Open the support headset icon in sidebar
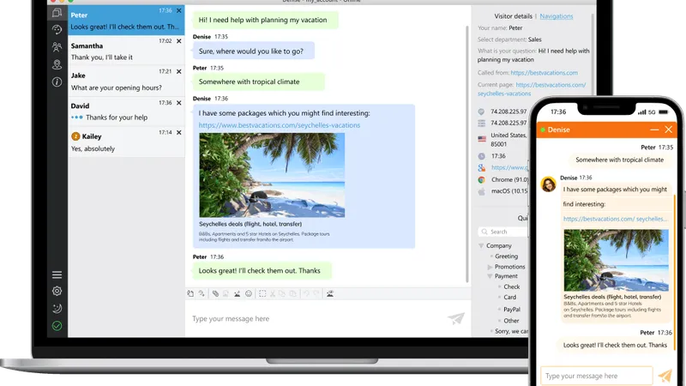The image size is (686, 386). coord(57,29)
